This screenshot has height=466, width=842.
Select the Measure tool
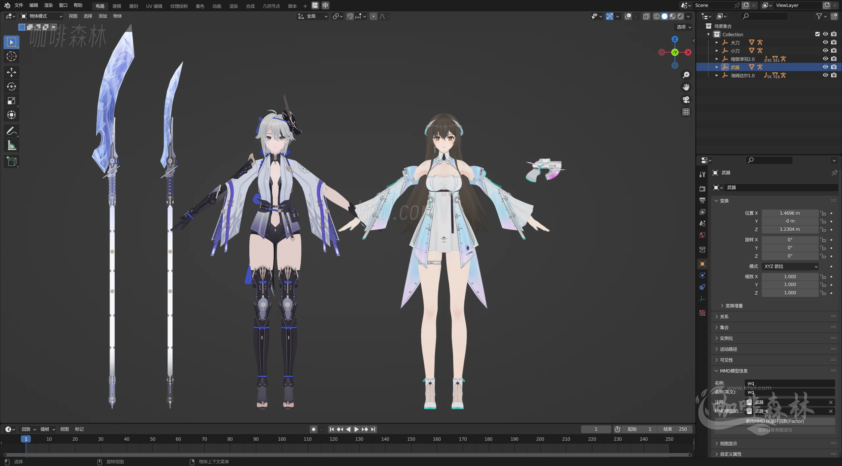tap(12, 145)
